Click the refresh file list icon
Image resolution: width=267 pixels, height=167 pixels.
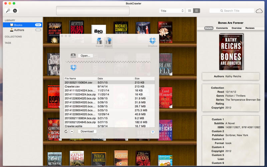[66, 131]
